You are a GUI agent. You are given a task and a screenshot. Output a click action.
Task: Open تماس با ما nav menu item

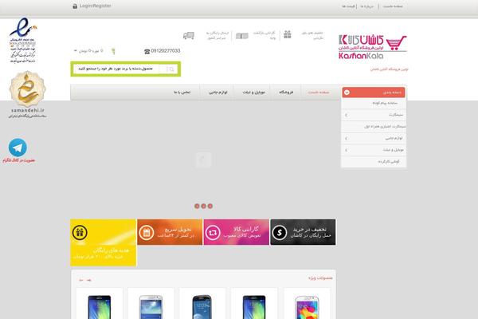click(182, 93)
